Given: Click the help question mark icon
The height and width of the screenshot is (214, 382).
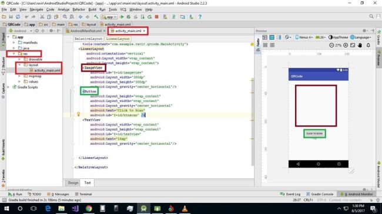Looking at the screenshot, I should 200,17.
